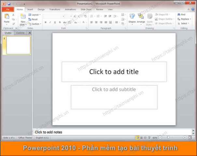Image resolution: width=197 pixels, height=156 pixels.
Task: Click the Increase List Level icon
Action: click(x=110, y=16)
